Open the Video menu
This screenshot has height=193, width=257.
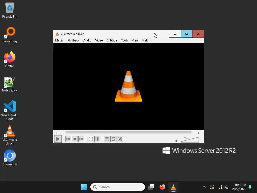click(x=99, y=40)
